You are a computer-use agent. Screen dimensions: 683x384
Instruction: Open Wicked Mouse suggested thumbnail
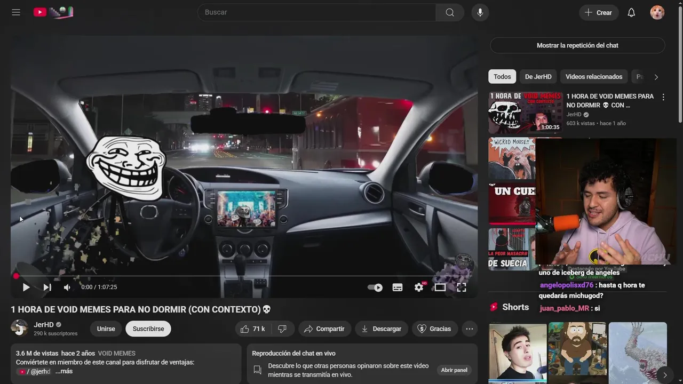512,158
